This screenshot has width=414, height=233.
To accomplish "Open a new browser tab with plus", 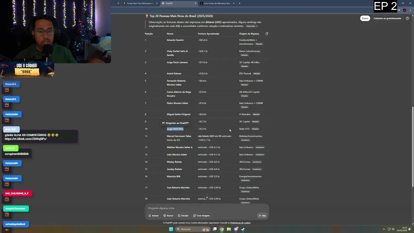I will click(240, 3).
